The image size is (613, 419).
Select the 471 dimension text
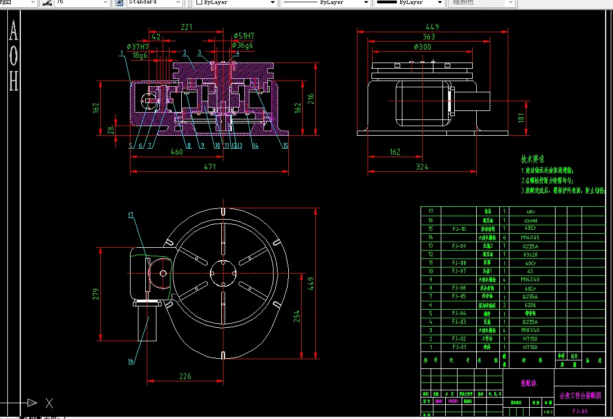pos(210,167)
